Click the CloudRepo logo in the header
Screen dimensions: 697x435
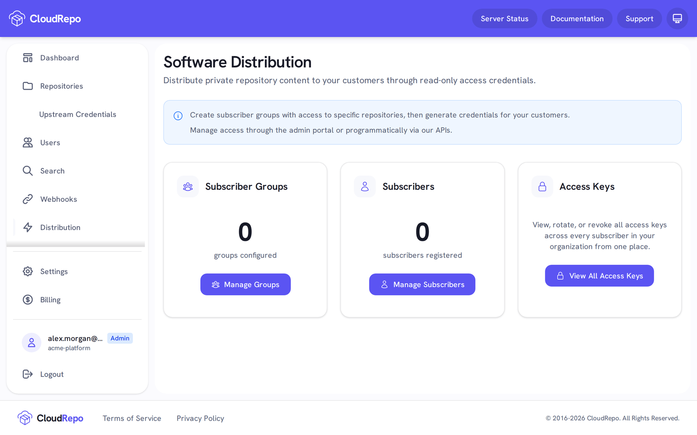point(45,19)
